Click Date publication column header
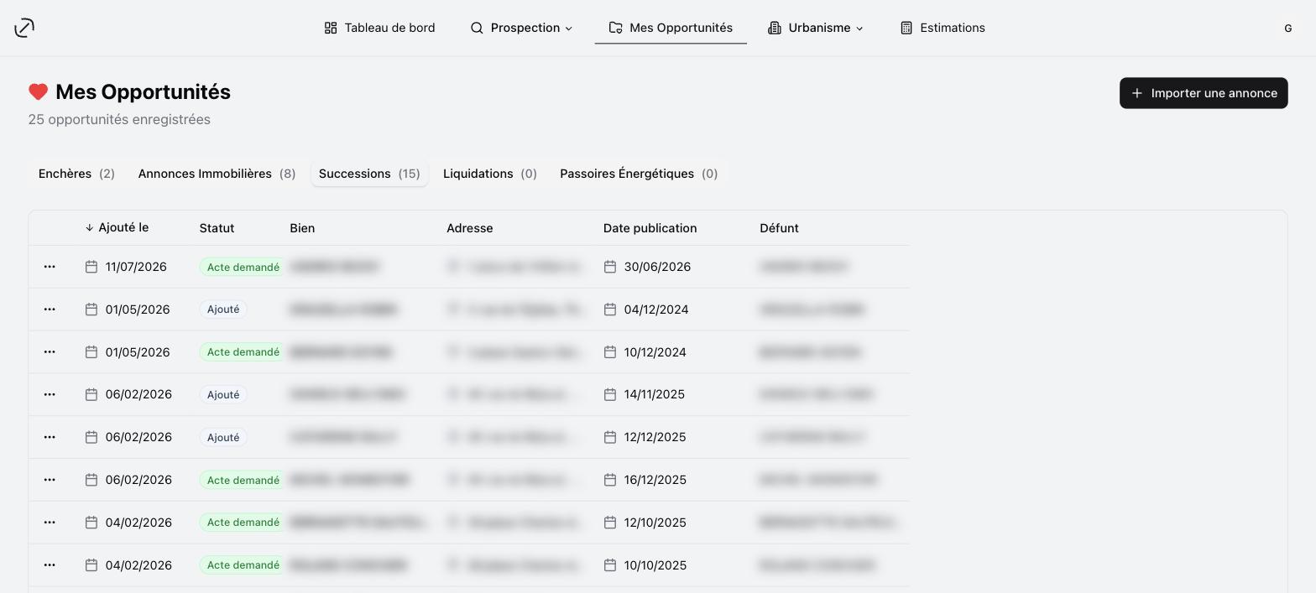 tap(650, 228)
